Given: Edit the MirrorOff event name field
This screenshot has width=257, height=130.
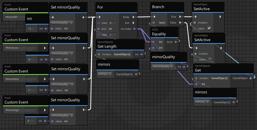Looking at the screenshot, I should pos(15,17).
